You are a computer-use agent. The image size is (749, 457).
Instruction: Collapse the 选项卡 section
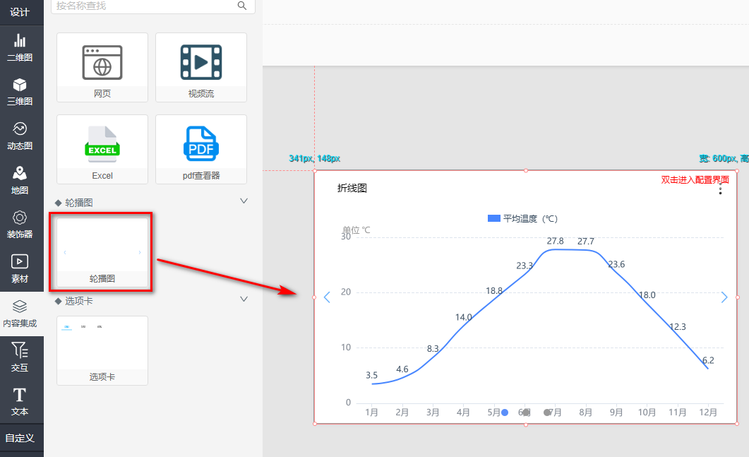(244, 299)
